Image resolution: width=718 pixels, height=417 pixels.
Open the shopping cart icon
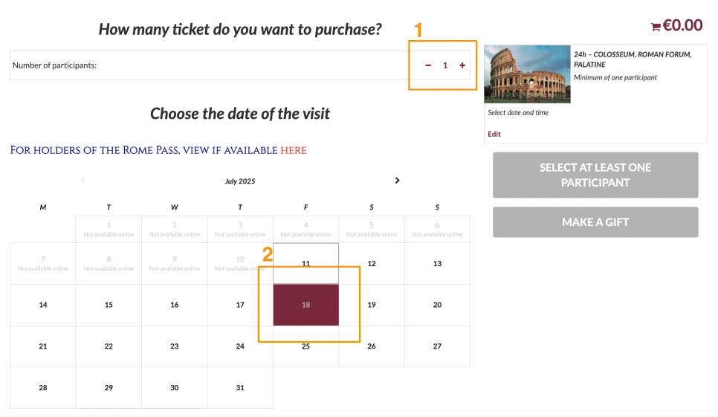[x=656, y=28]
